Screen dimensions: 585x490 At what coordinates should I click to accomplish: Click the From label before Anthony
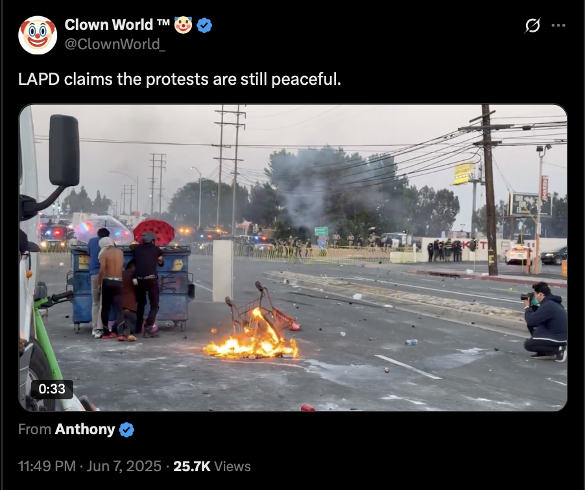tap(34, 430)
